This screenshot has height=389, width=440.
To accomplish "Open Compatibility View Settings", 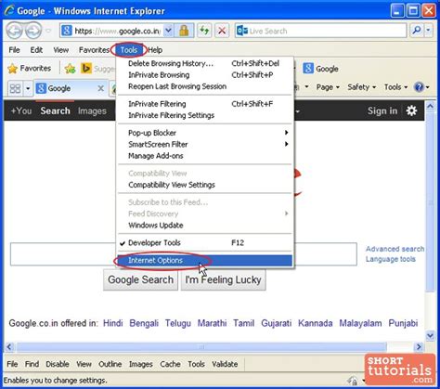I will (204, 185).
